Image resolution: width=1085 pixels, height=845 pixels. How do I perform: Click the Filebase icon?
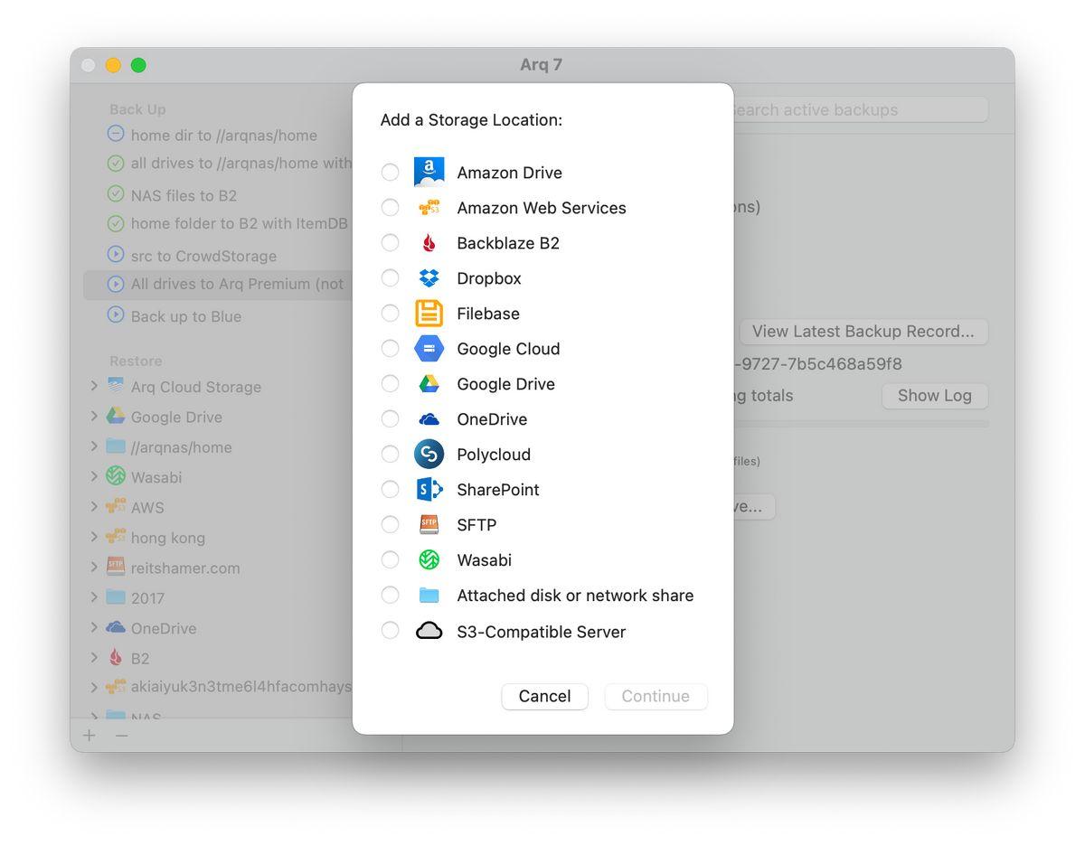click(x=429, y=313)
